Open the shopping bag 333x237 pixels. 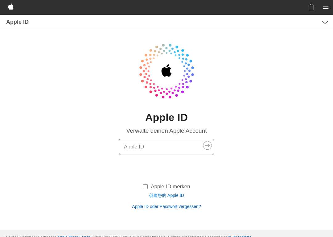(311, 7)
